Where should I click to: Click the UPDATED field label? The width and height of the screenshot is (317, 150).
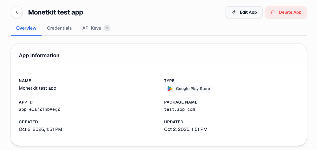(x=174, y=122)
